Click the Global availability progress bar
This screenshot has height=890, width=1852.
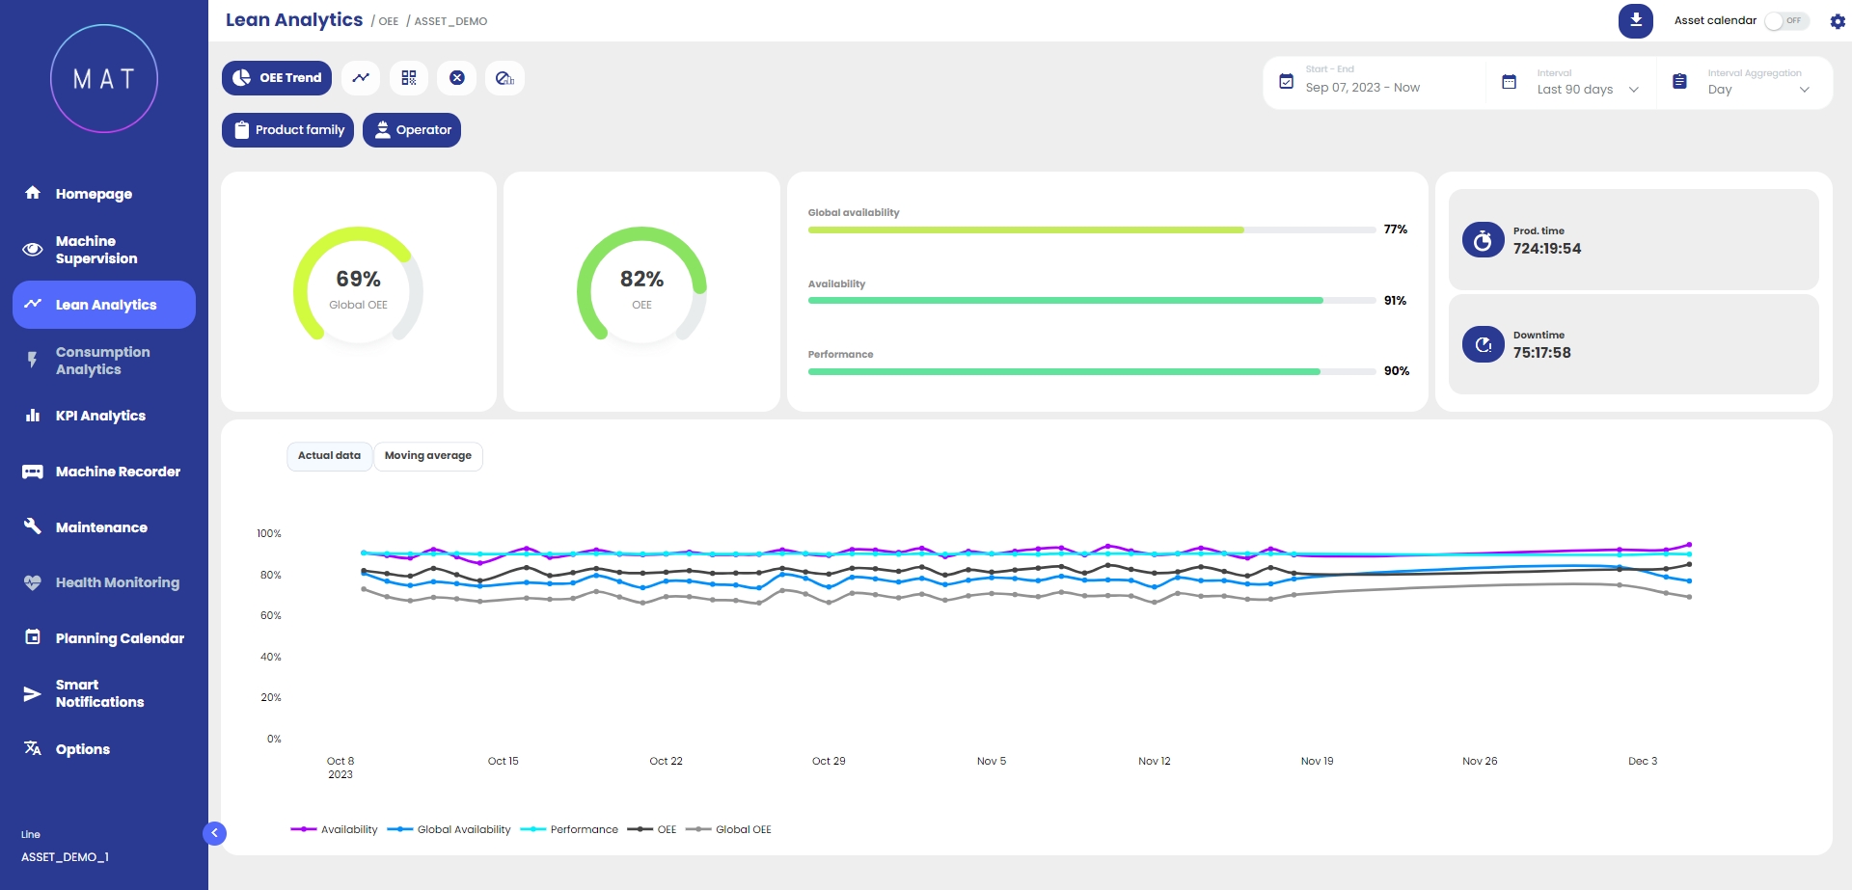point(1091,230)
